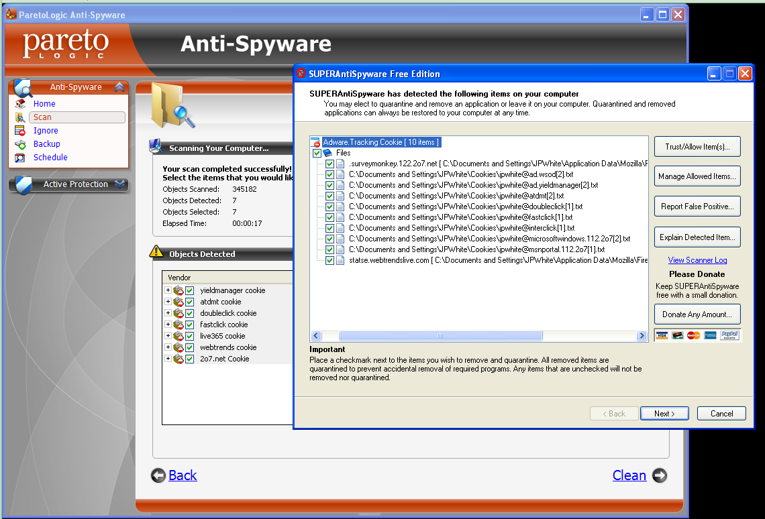Click the yieldmanager cookie threat icon
Image resolution: width=765 pixels, height=519 pixels.
[x=178, y=290]
